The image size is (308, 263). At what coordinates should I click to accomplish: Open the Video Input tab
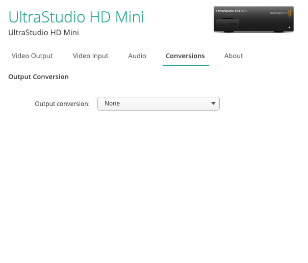tap(91, 56)
